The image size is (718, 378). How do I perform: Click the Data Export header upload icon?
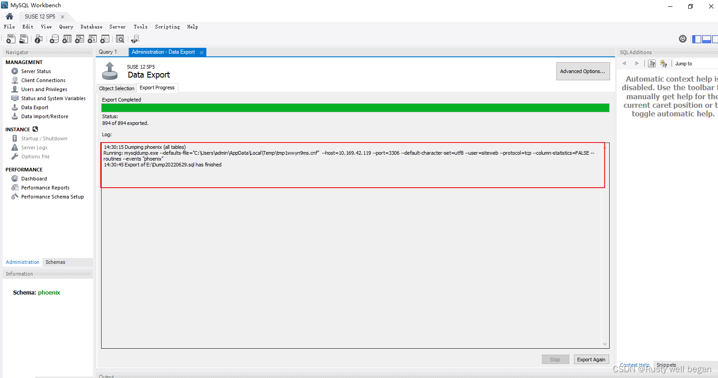coord(110,71)
